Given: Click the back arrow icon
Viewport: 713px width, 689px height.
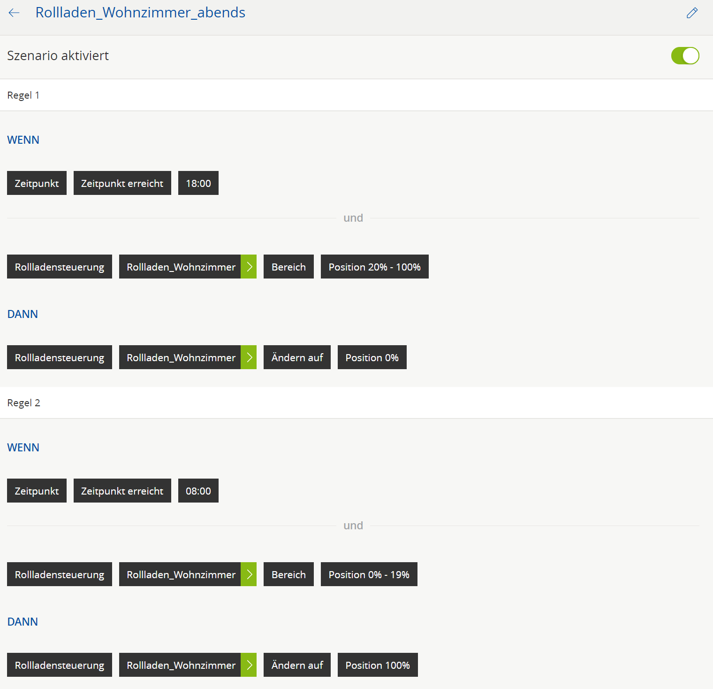Looking at the screenshot, I should coord(14,13).
